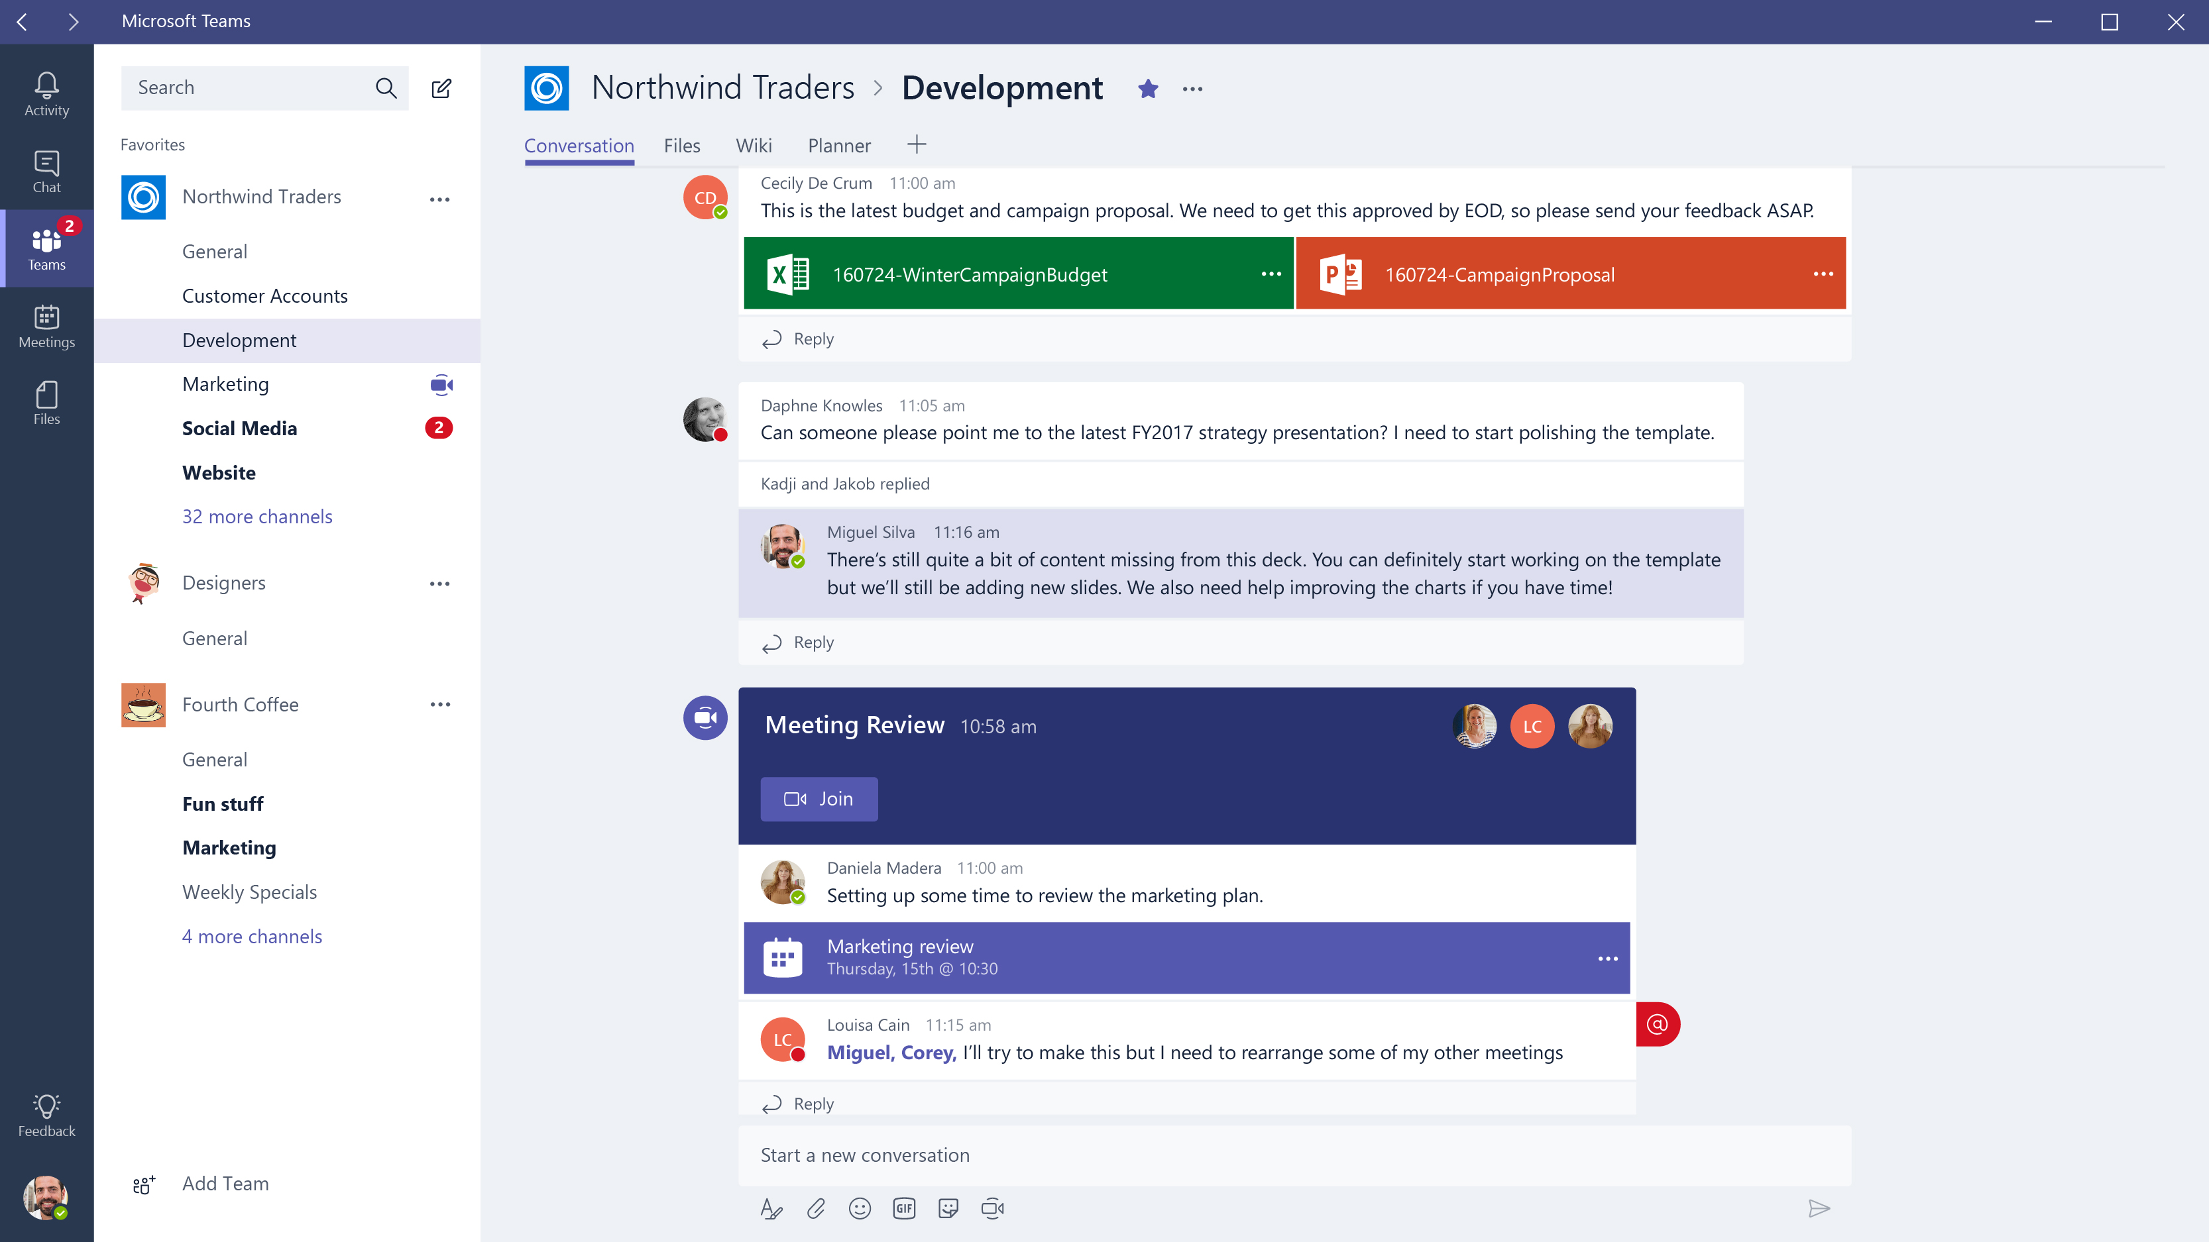This screenshot has height=1242, width=2209.
Task: Open emoji picker icon in message bar
Action: 860,1209
